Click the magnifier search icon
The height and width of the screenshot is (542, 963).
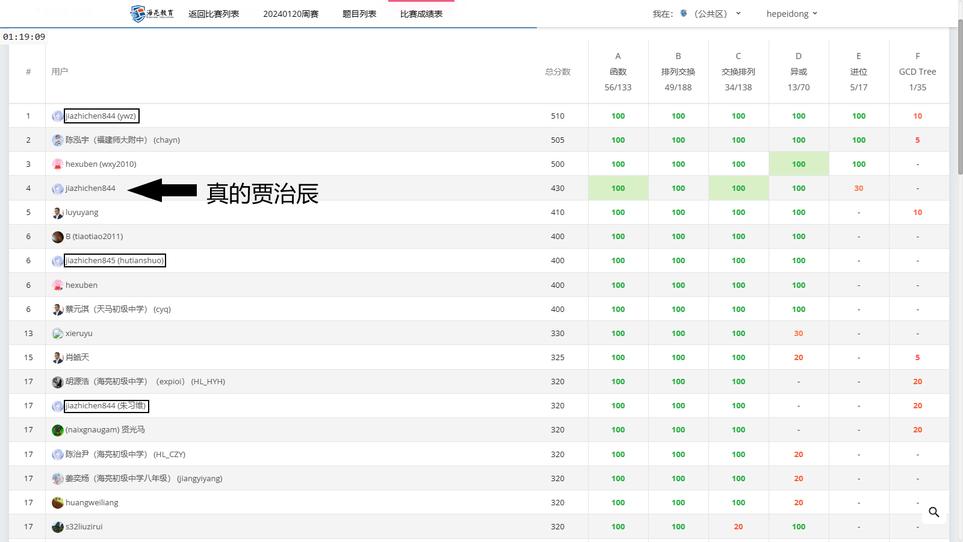coord(934,512)
